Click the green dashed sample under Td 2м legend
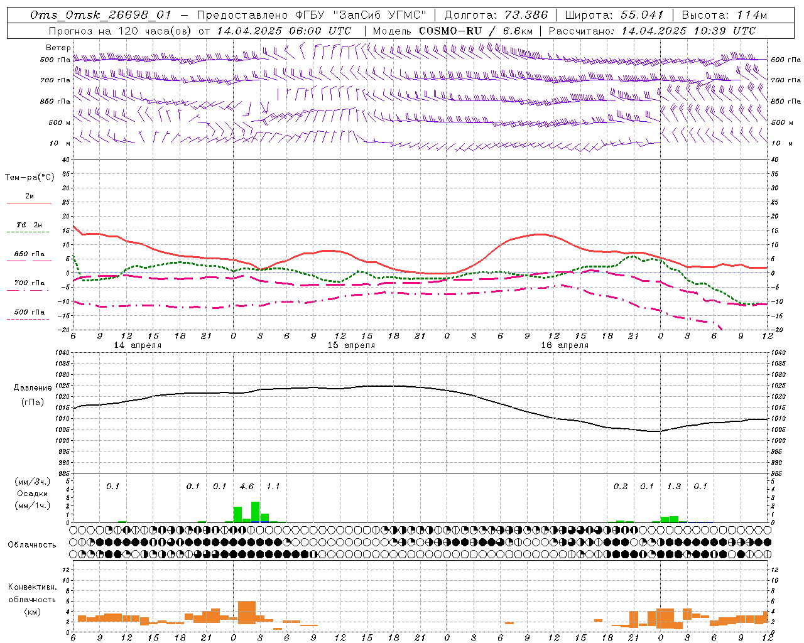Image resolution: width=804 pixels, height=643 pixels. pyautogui.click(x=29, y=232)
